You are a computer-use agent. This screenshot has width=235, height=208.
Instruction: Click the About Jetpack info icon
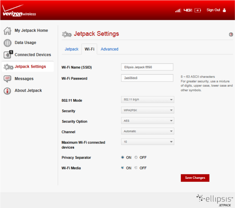coord(7,91)
